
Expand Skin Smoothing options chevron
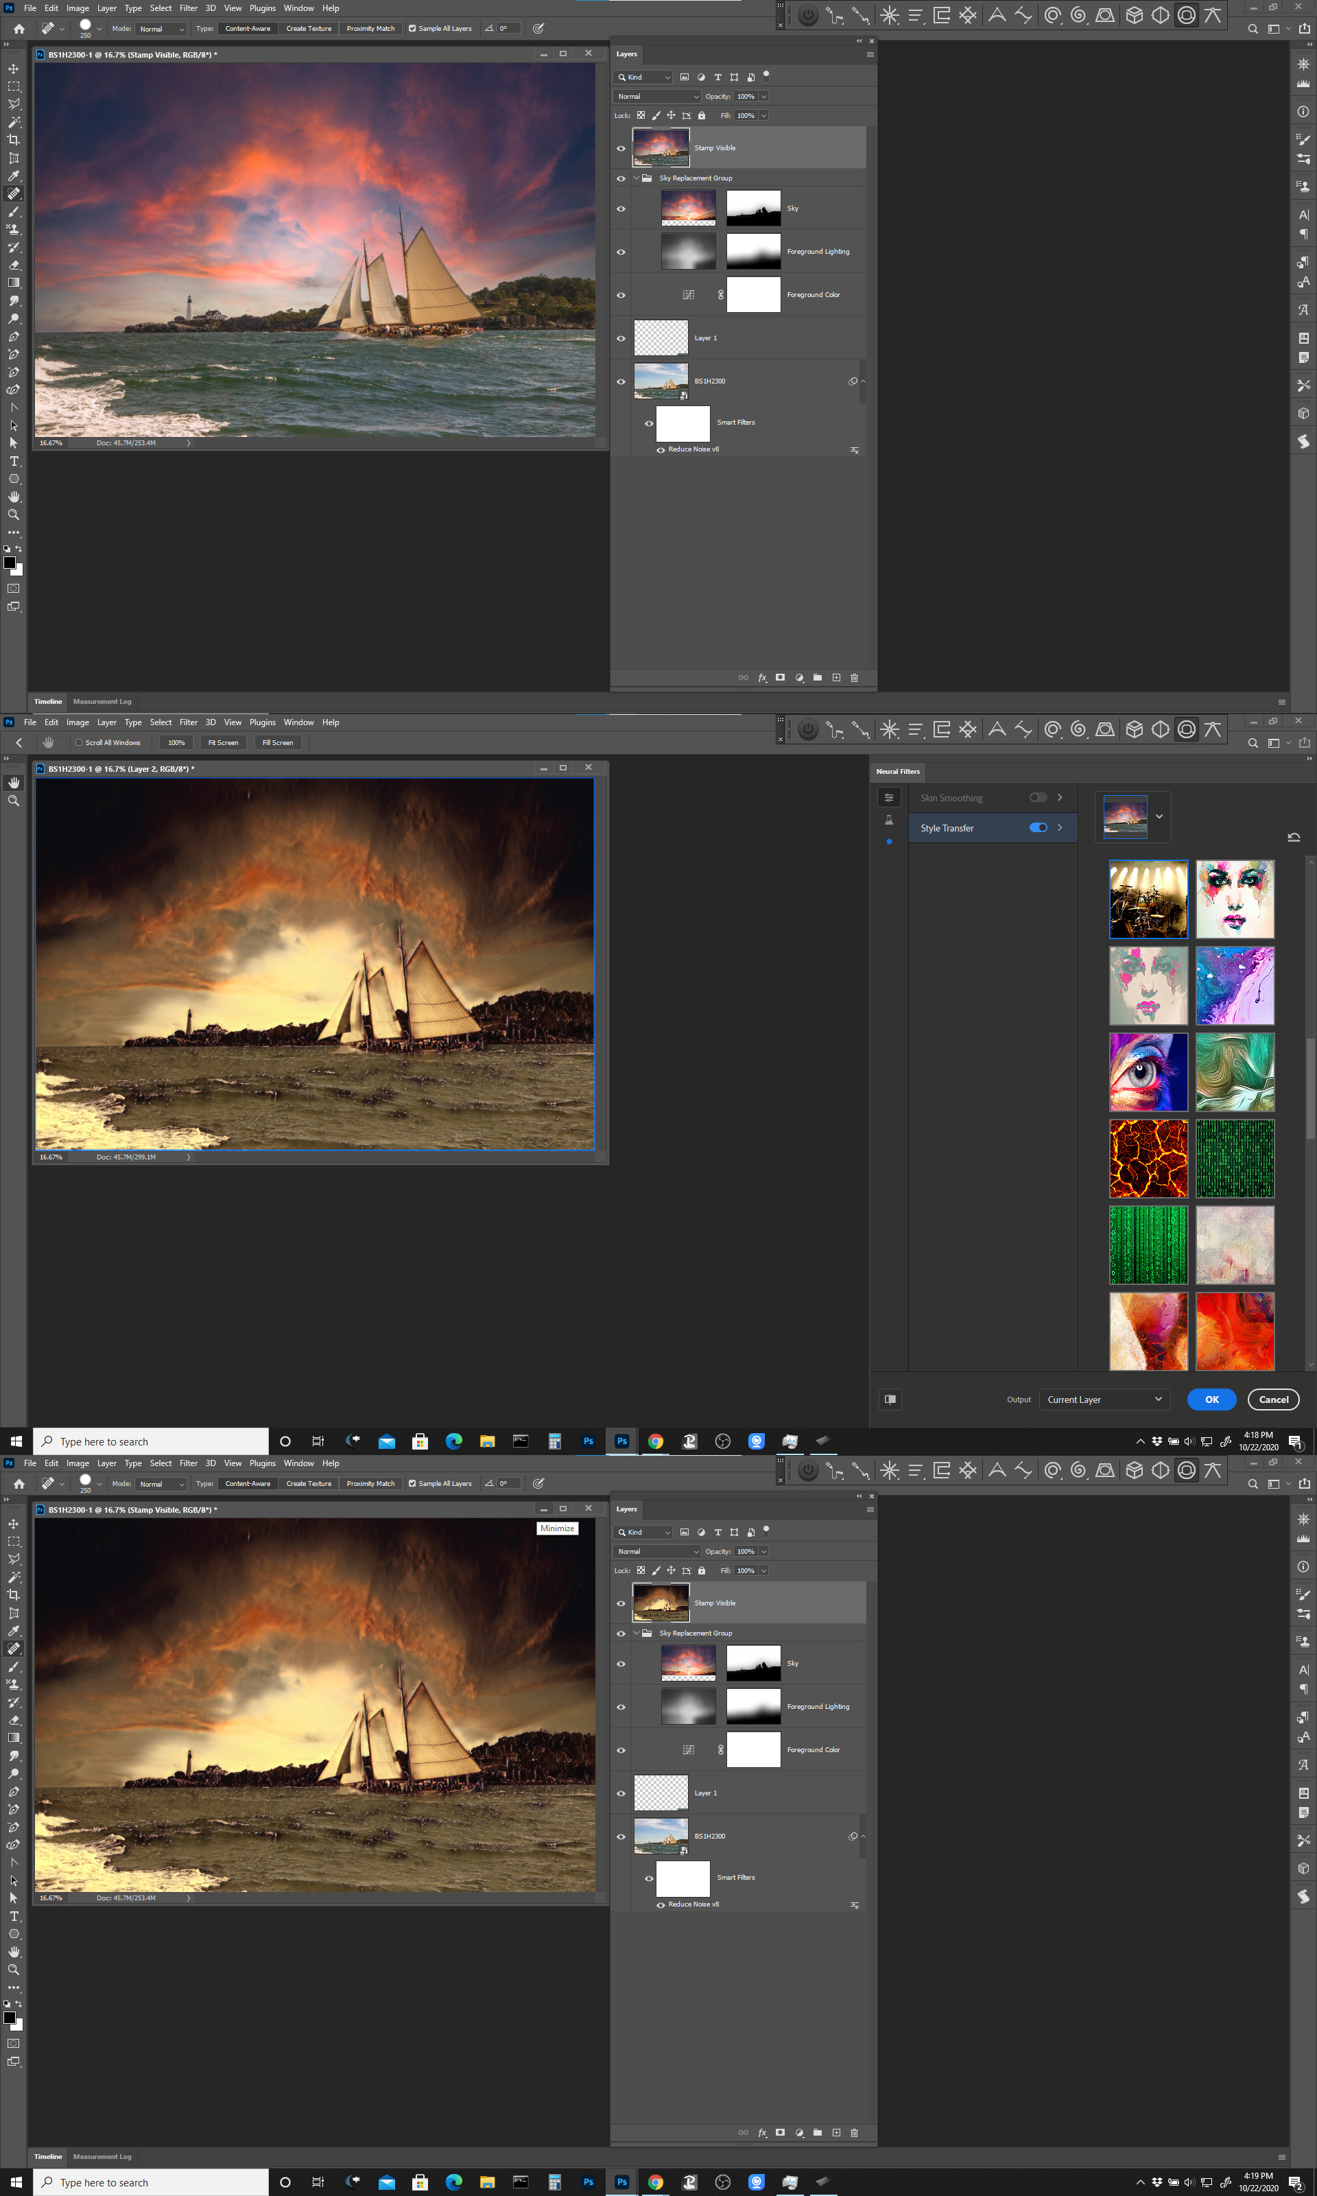coord(1060,797)
